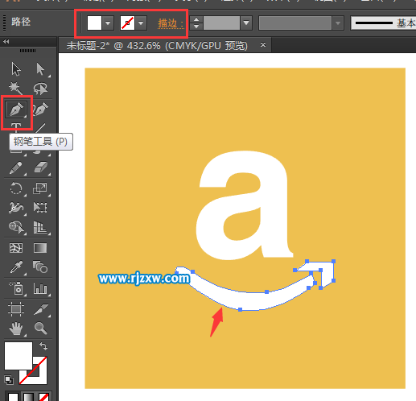Screen dimensions: 416x401
Task: Activate the Scale tool
Action: 40,188
